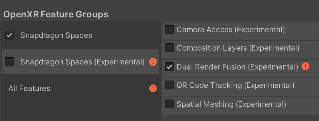Viewport: 319px width, 121px height.
Task: Disable the Dual Render Fusion (Experimental) checkbox
Action: tap(169, 67)
